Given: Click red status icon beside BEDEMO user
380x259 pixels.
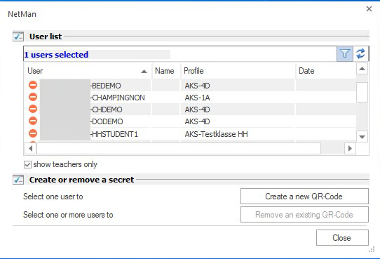Looking at the screenshot, I should tap(33, 85).
